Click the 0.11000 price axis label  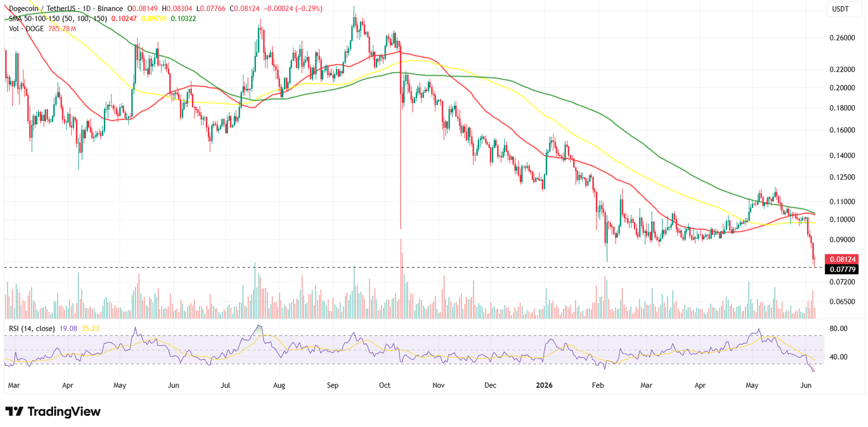coord(842,202)
